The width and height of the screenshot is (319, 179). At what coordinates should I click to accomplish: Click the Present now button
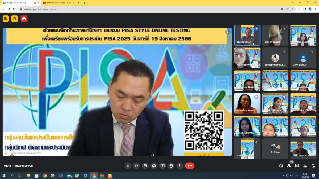tap(162, 166)
